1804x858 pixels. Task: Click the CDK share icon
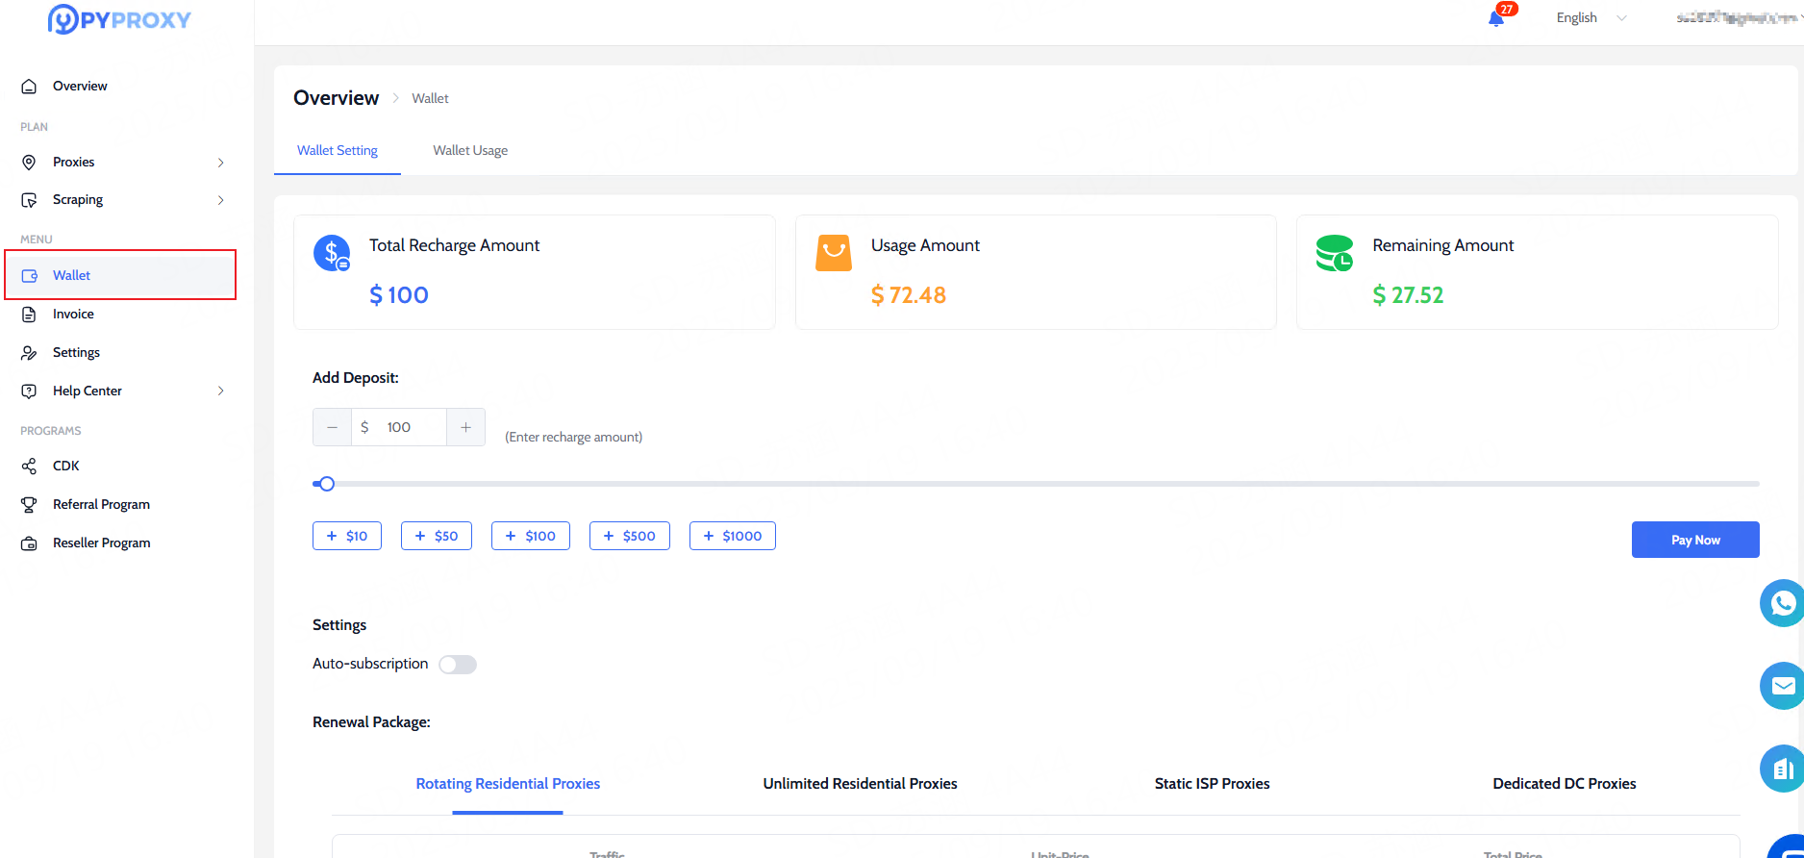tap(30, 467)
